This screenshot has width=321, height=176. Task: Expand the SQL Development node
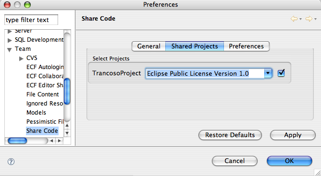coord(10,40)
